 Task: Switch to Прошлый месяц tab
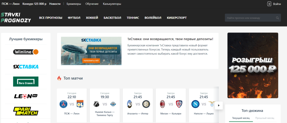(x=265, y=118)
